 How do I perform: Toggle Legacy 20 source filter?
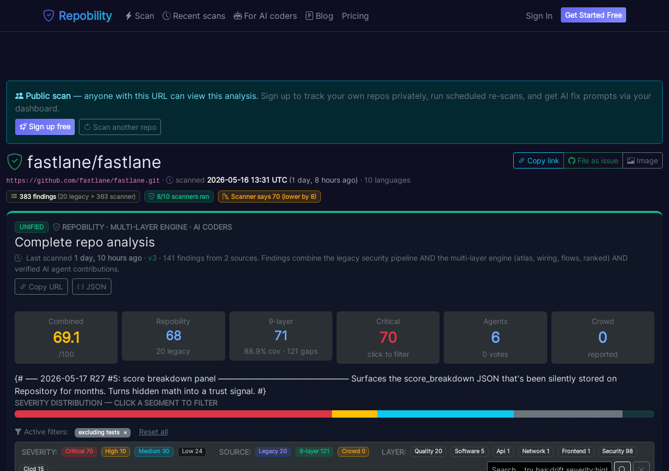point(273,452)
